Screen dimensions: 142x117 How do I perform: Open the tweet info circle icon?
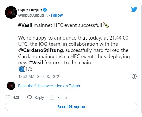tap(134, 76)
